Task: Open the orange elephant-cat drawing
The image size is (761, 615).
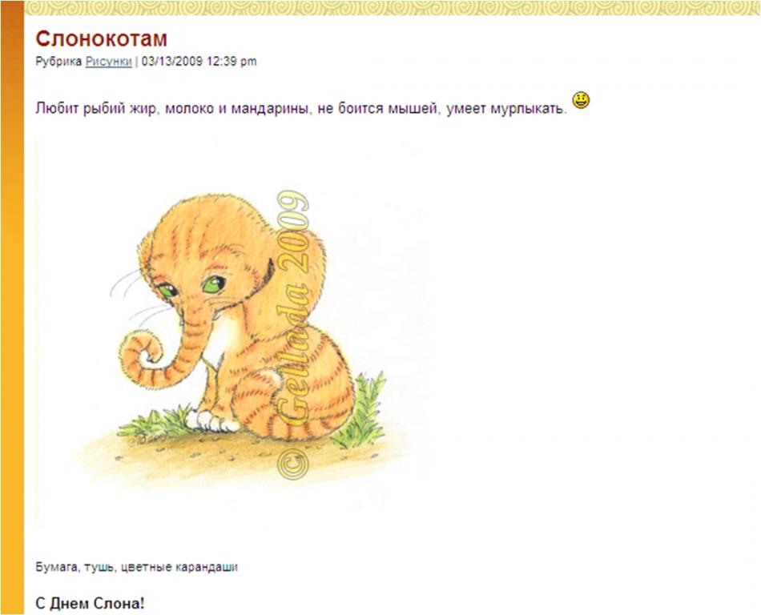Action: point(232,332)
